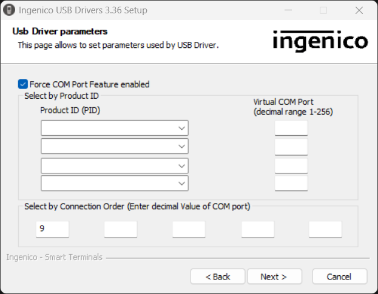Select the second Connection Order field

pos(121,229)
